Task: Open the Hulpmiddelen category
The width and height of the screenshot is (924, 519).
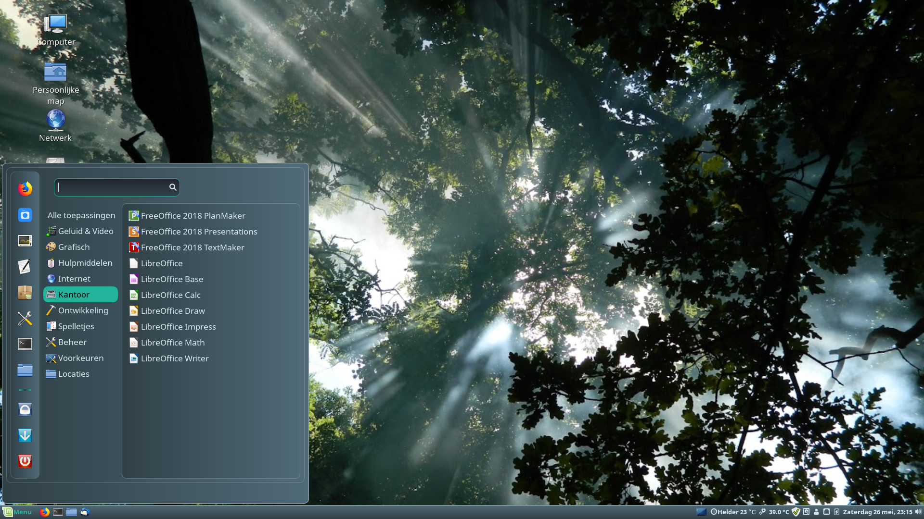Action: tap(81, 263)
